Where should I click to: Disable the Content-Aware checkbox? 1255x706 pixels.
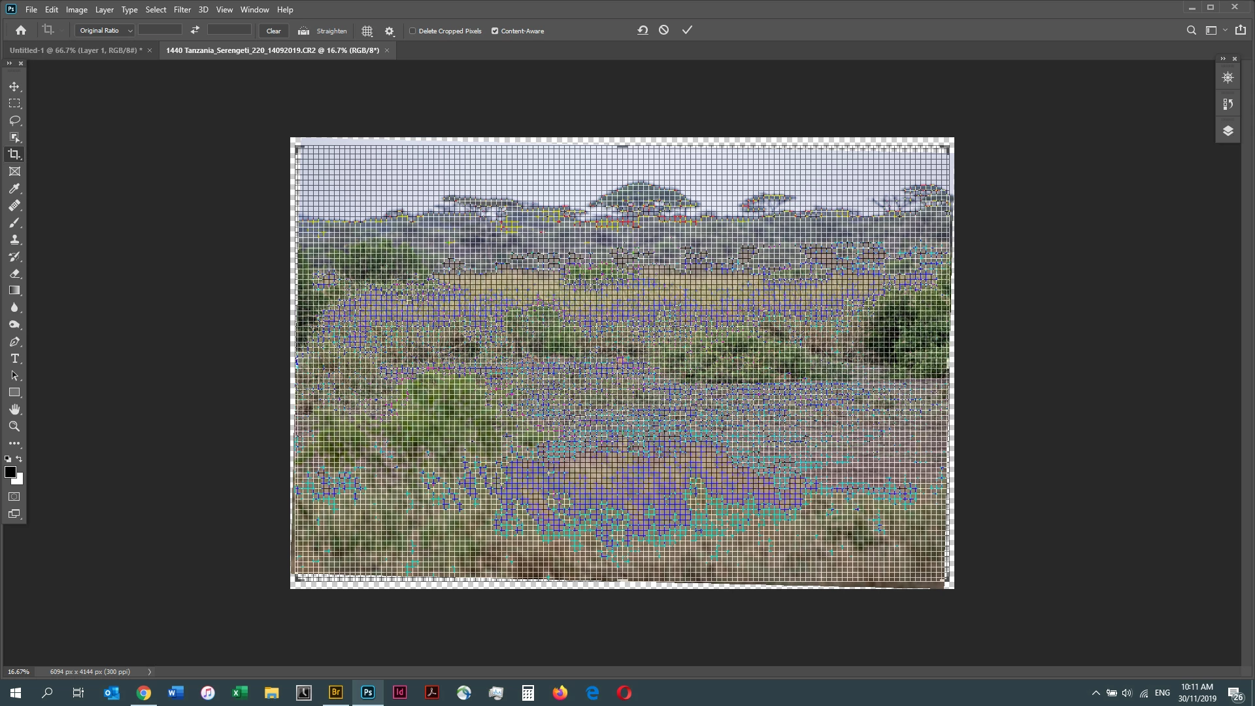[495, 31]
